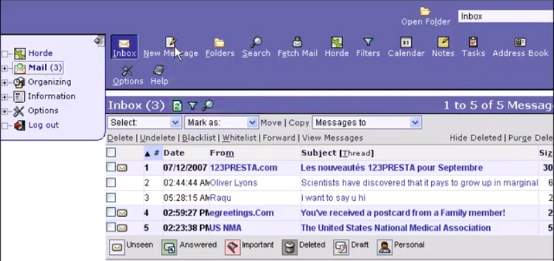Screen dimensions: 554x261
Task: Open the Search magnifier in the toolbar
Action: [x=256, y=42]
